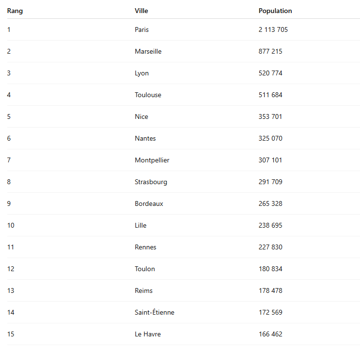Viewport: 360px width, 348px height.
Task: Click rank number 15 cell
Action: 11,334
